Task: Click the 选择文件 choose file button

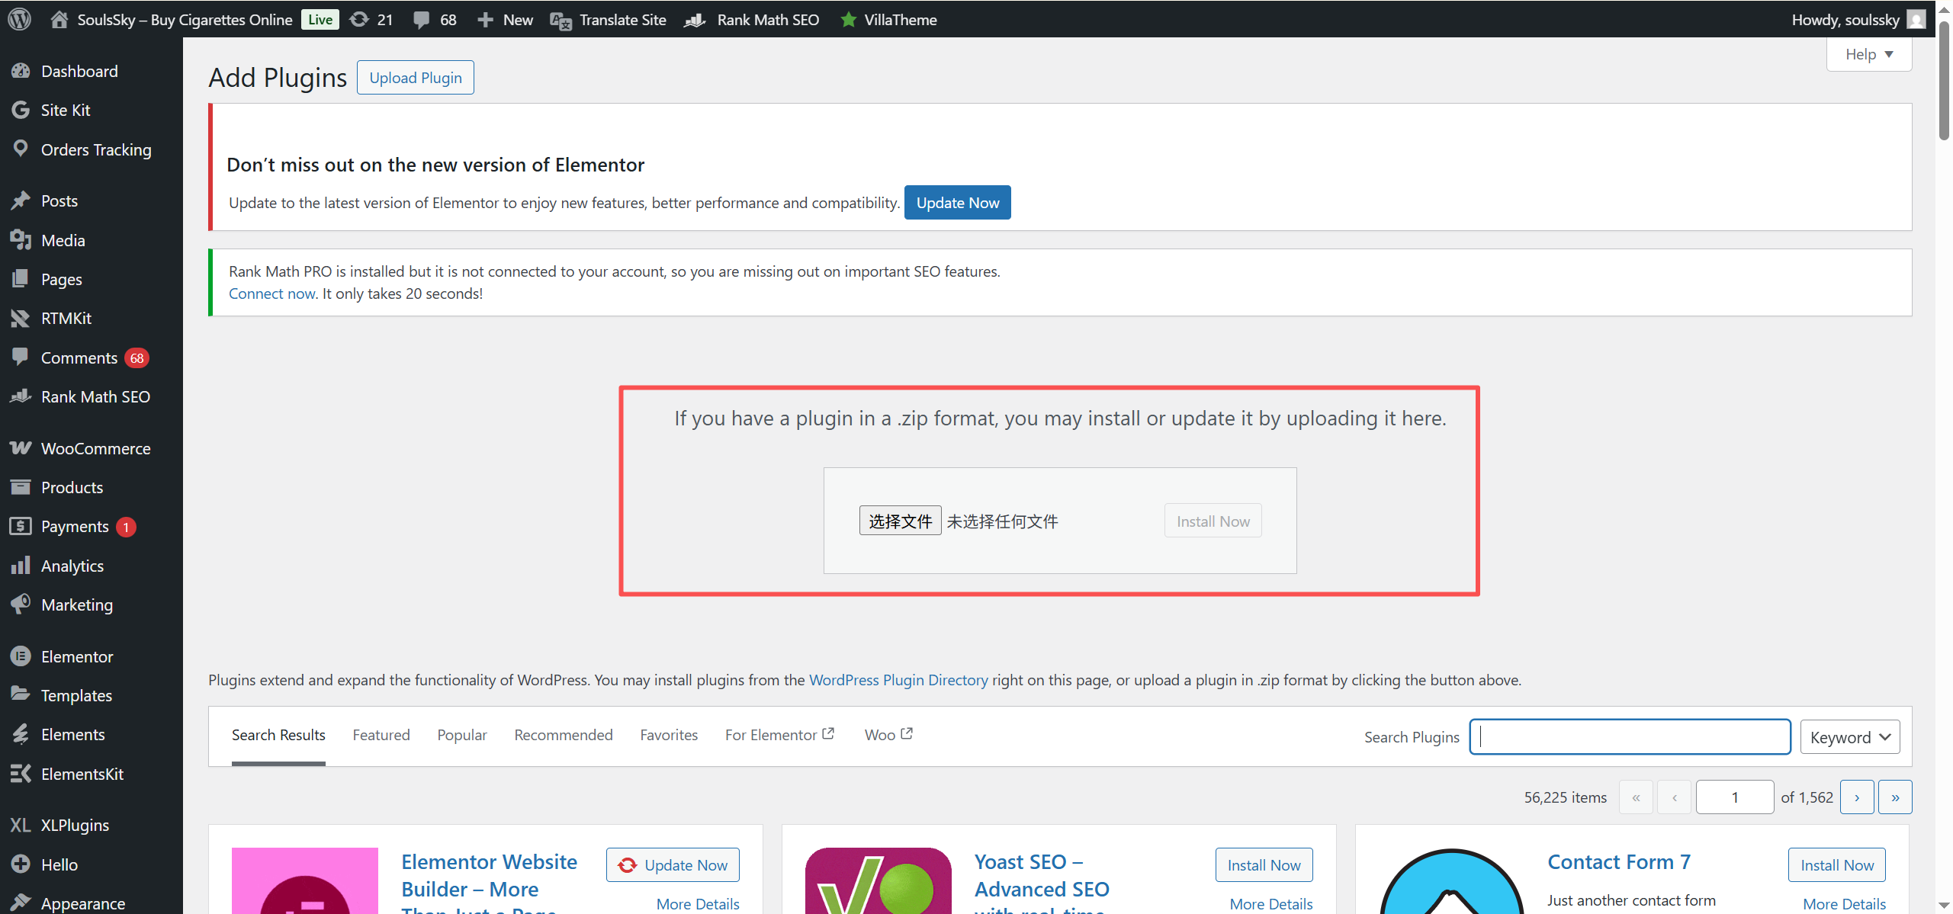Action: [x=900, y=521]
